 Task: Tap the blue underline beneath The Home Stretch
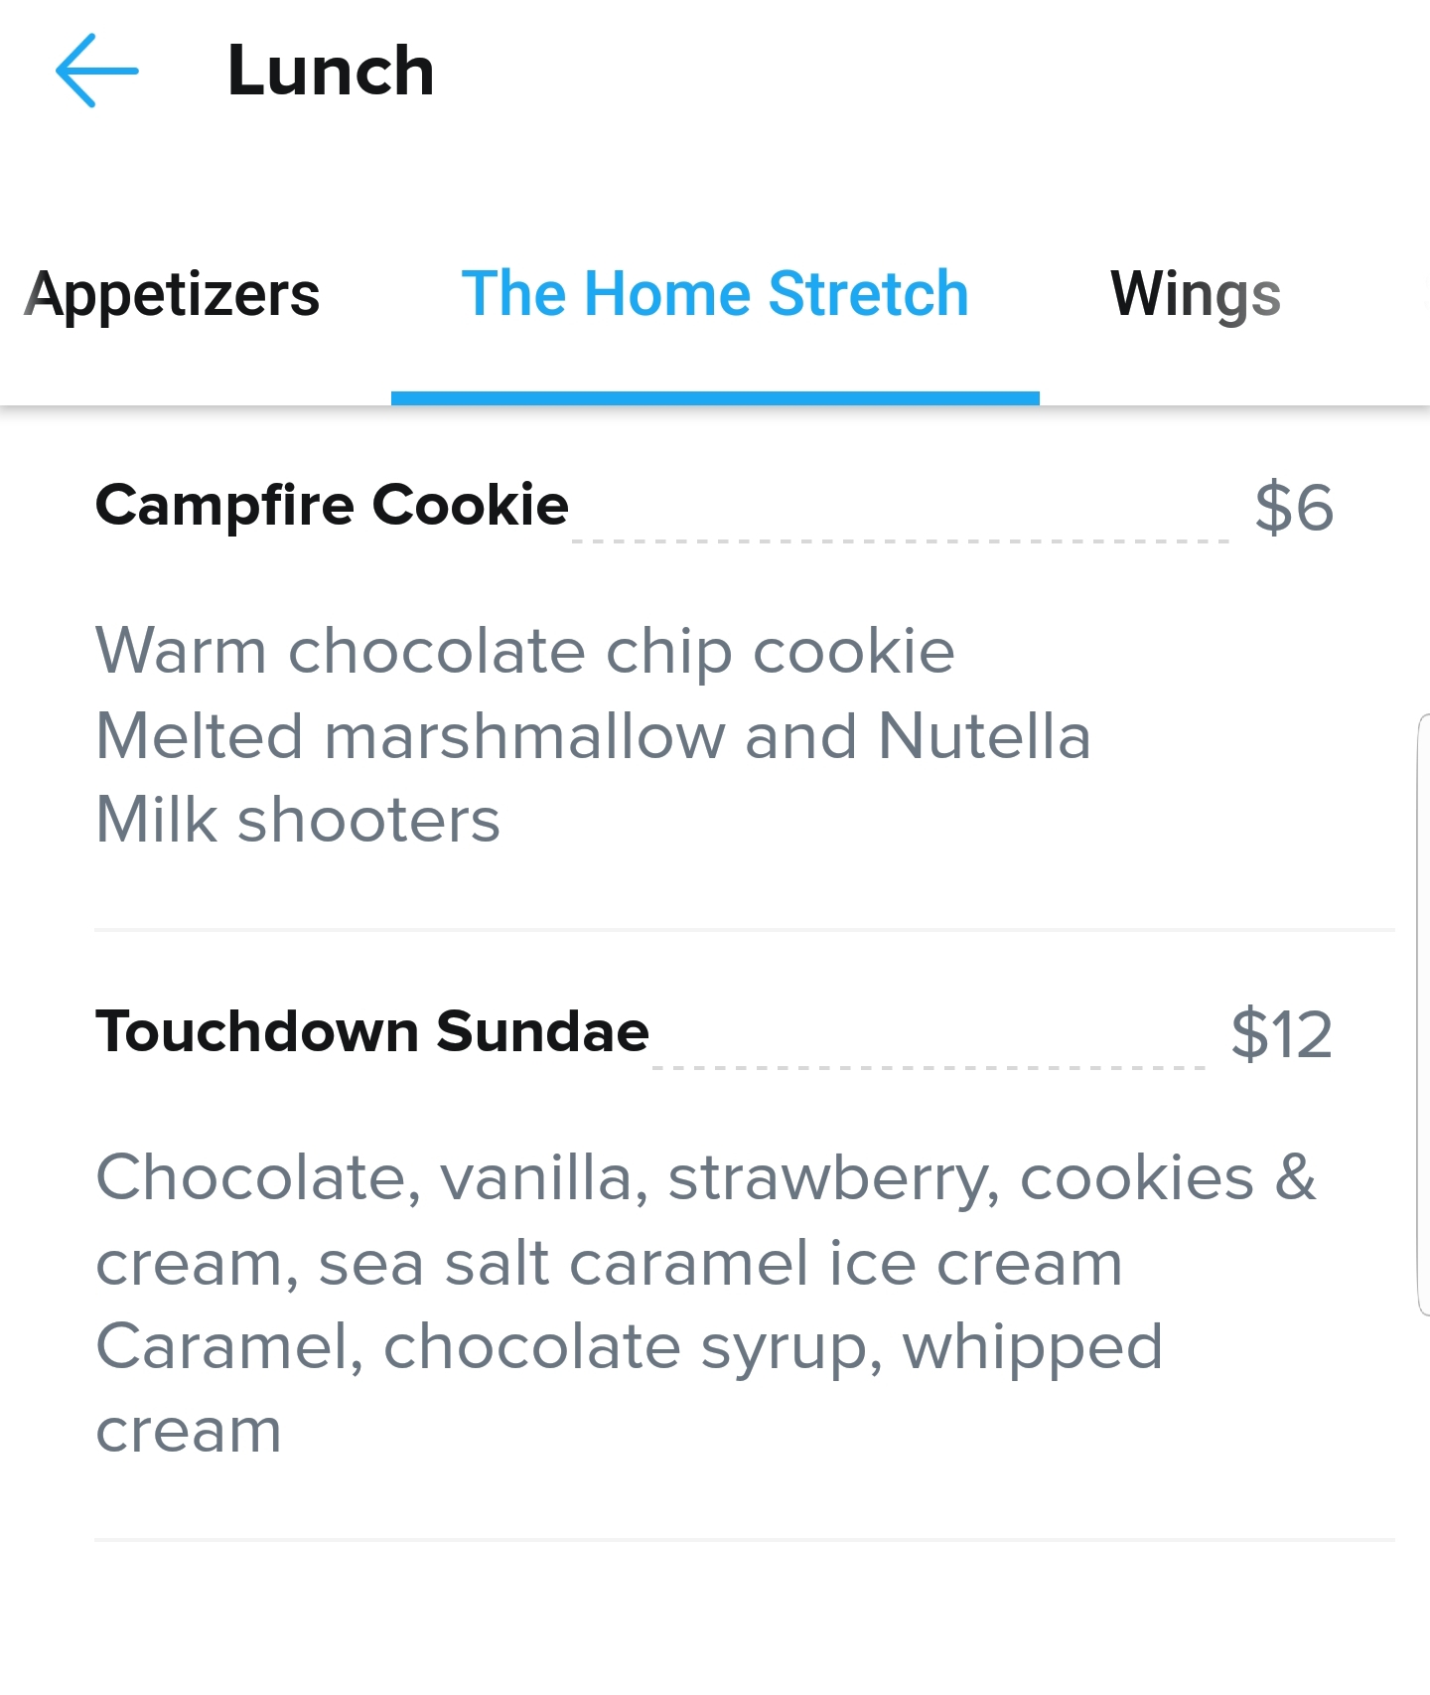tap(715, 398)
